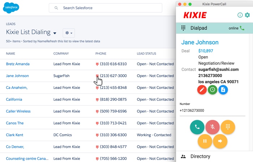Open the Directory section
The image size is (253, 162).
click(214, 156)
